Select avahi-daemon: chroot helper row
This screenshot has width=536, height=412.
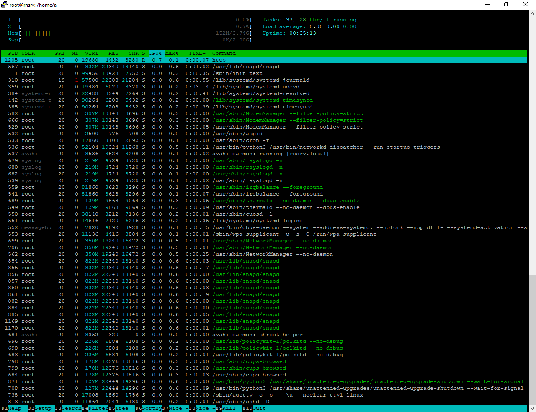click(264, 335)
